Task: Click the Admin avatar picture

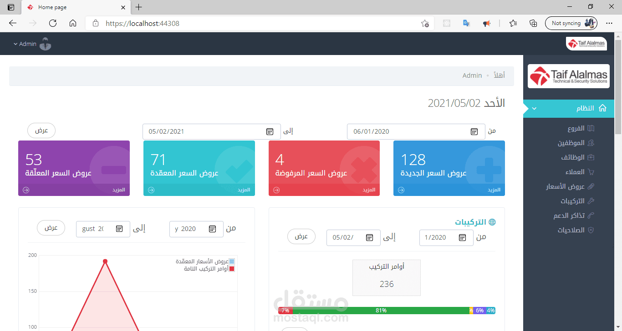Action: (45, 44)
